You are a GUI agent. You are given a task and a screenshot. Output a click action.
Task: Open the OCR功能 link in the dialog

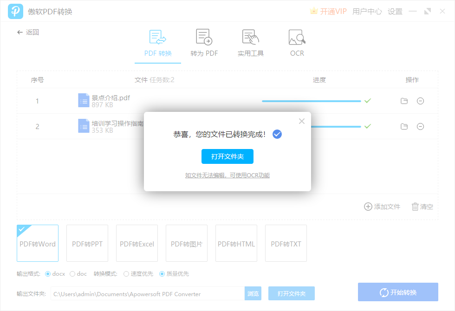click(227, 175)
